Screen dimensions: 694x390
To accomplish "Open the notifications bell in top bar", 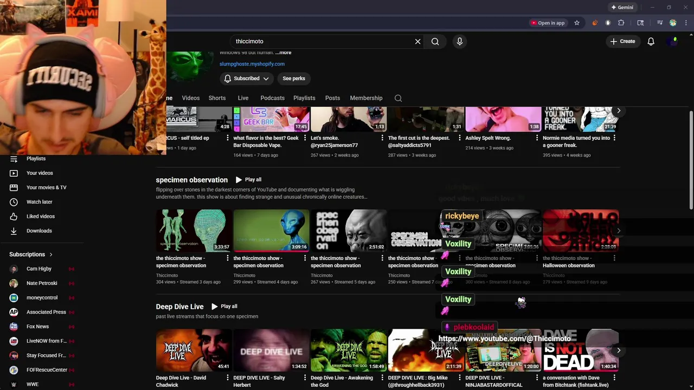I will pos(651,41).
